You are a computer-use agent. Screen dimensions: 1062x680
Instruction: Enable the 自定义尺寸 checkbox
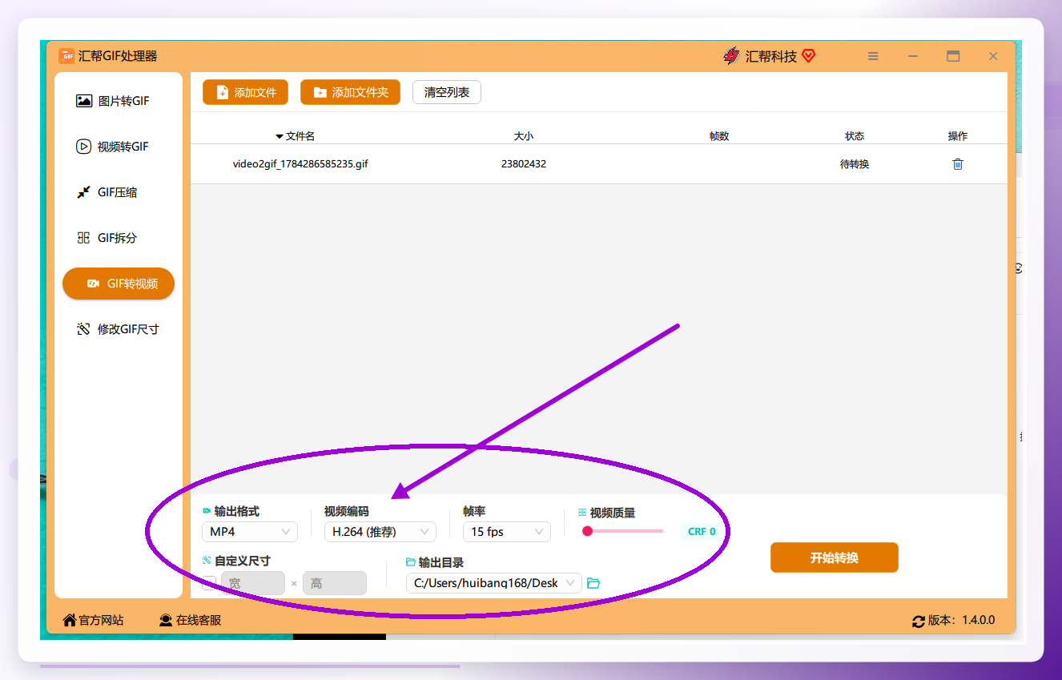click(209, 583)
